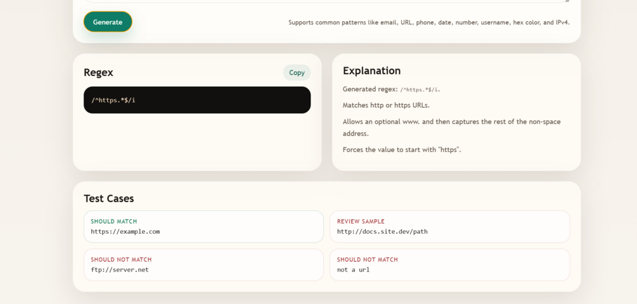Click the green Generate button
Screen dimensions: 637x304
pos(108,22)
